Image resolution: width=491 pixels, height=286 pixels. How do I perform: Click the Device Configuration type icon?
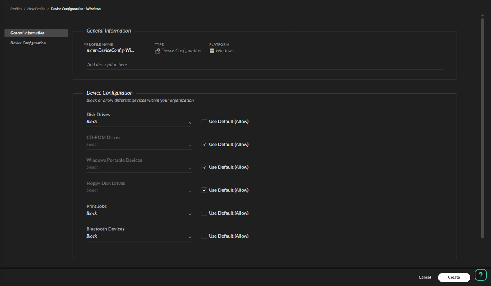[158, 51]
